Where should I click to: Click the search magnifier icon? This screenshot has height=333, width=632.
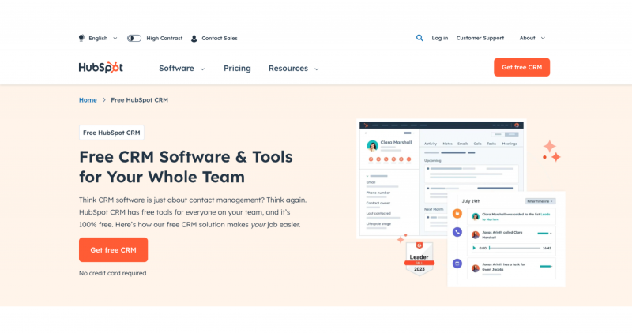coord(419,38)
